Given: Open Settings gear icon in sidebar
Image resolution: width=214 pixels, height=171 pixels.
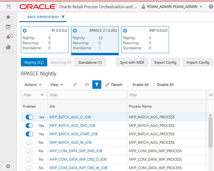Looking at the screenshot, I should [8, 166].
